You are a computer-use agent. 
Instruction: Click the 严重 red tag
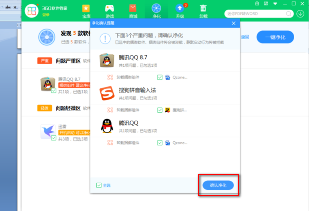(45, 61)
